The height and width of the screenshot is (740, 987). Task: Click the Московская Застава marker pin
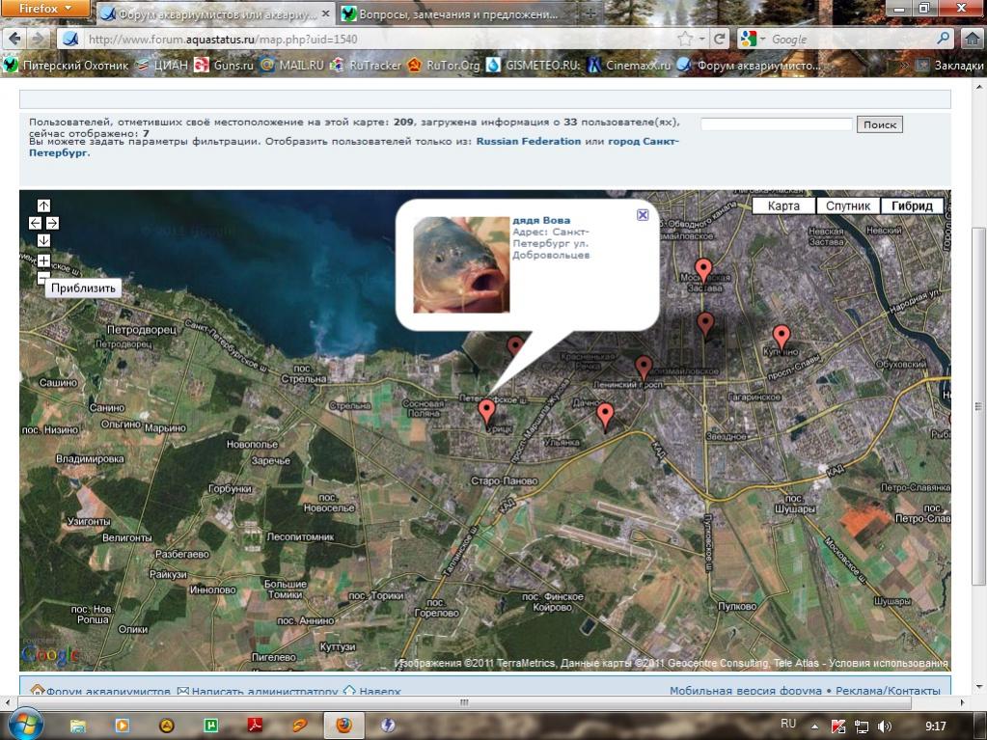click(x=703, y=270)
